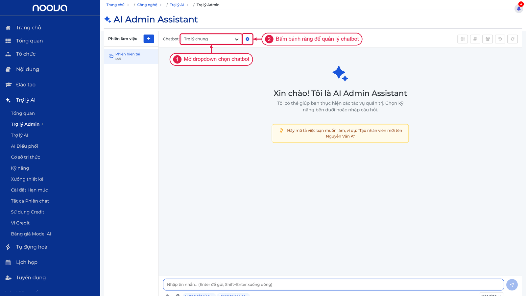The width and height of the screenshot is (526, 296).
Task: Click the refresh icon in chat toolbar
Action: (x=513, y=39)
